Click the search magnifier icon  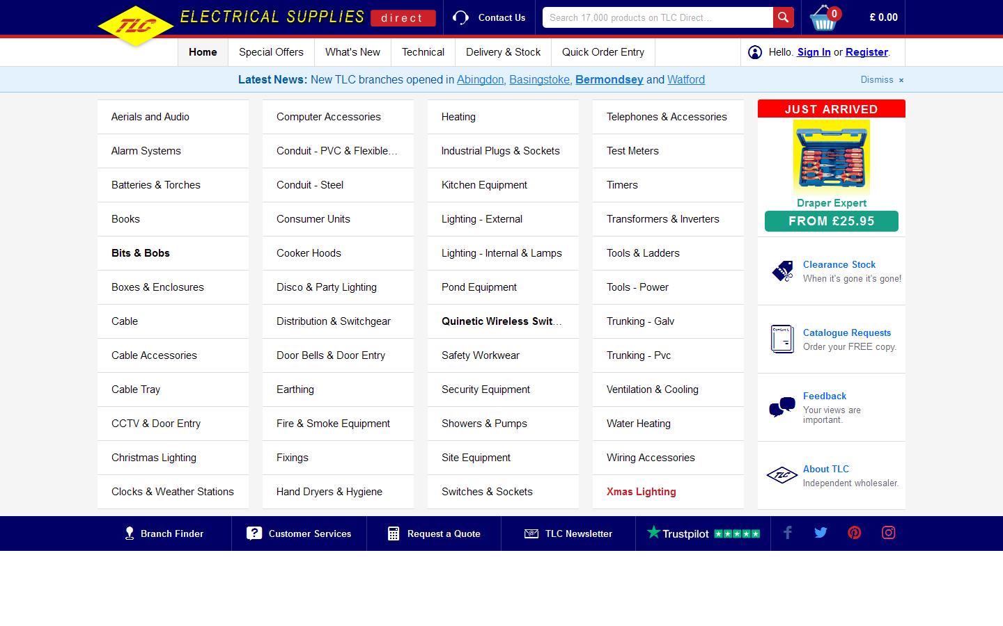tap(782, 17)
